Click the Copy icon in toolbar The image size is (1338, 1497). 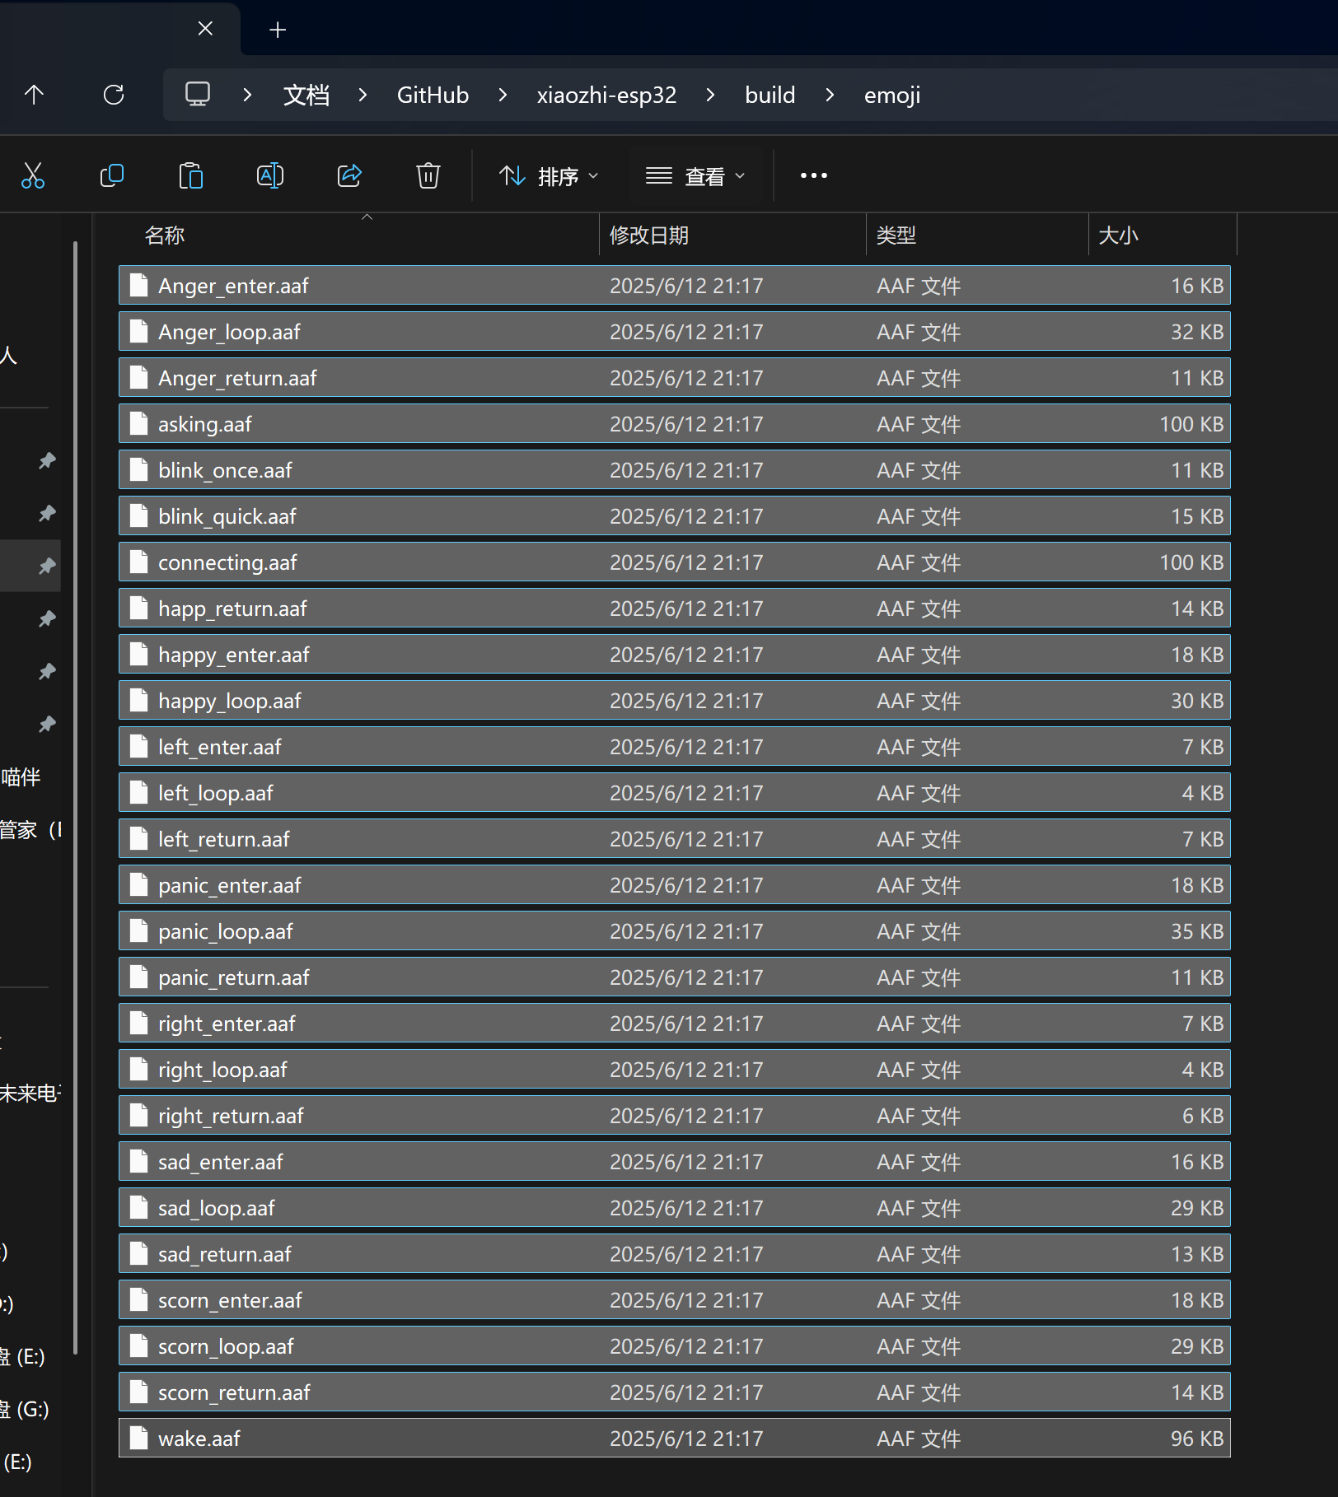[x=111, y=175]
